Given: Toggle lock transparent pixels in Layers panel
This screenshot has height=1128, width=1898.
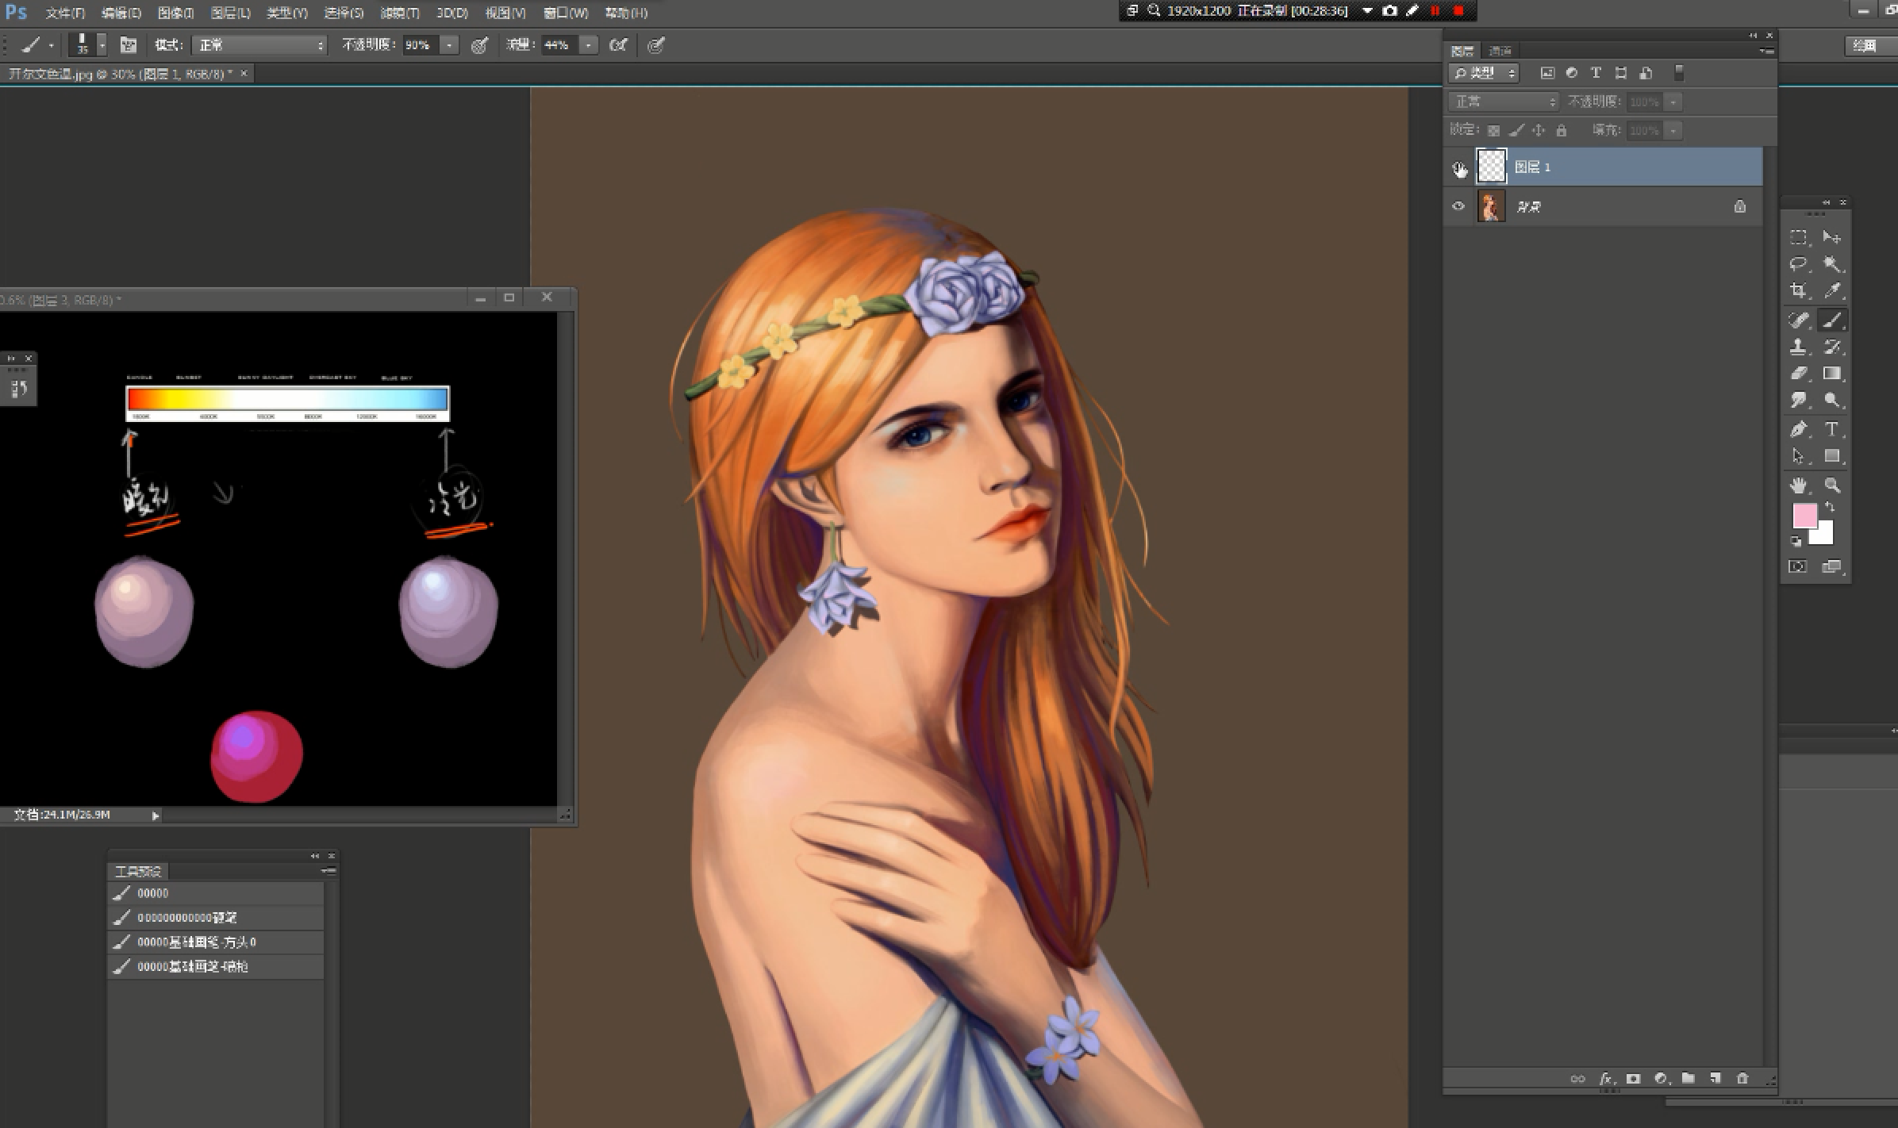Looking at the screenshot, I should coord(1493,130).
